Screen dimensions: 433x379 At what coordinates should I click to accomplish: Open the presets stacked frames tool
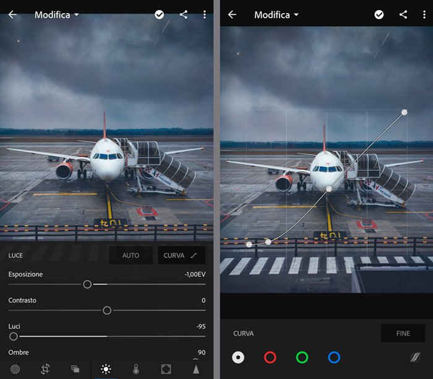75,369
